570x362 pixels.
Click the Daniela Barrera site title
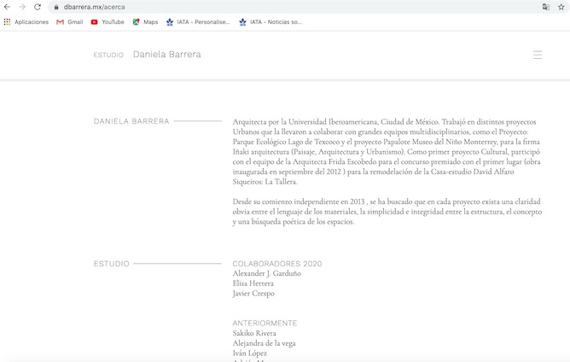click(167, 55)
